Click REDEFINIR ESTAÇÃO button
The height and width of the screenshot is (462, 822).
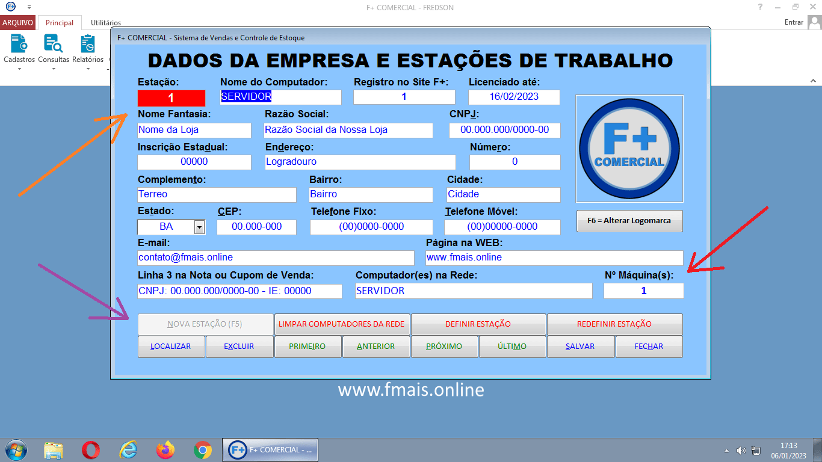(x=614, y=324)
